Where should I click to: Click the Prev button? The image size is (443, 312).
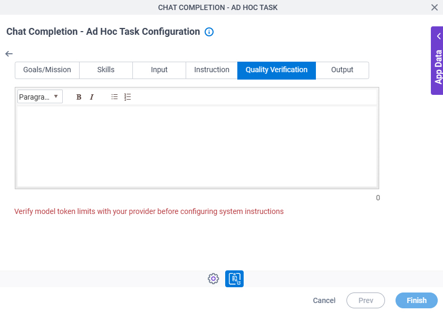point(365,300)
